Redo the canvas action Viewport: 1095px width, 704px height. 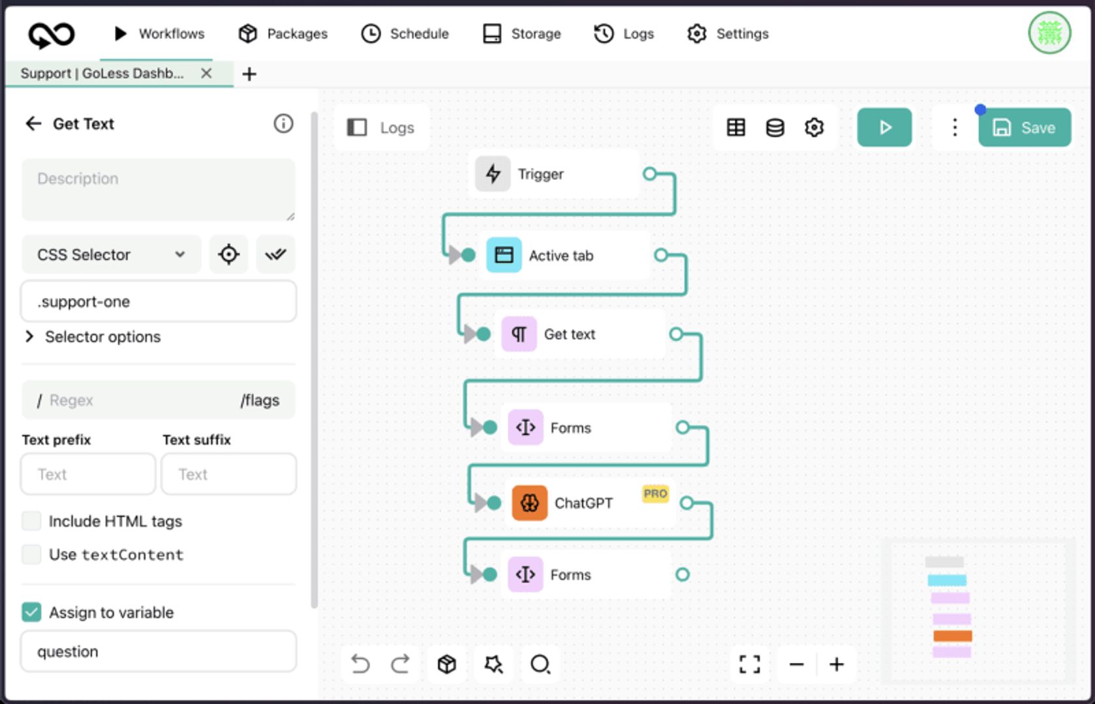tap(400, 664)
